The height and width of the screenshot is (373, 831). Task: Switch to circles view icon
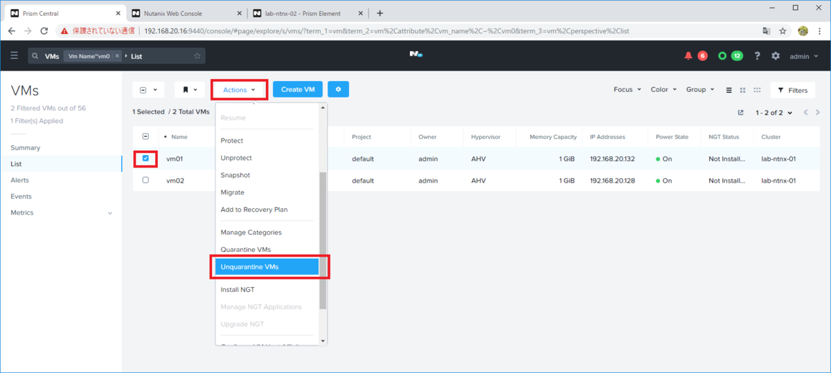[758, 90]
